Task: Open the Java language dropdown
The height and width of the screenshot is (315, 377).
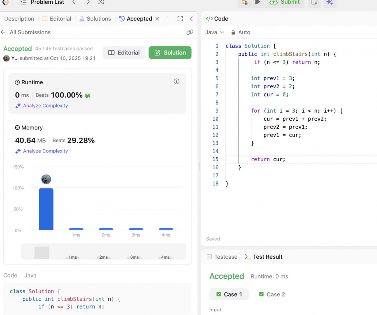Action: (215, 32)
